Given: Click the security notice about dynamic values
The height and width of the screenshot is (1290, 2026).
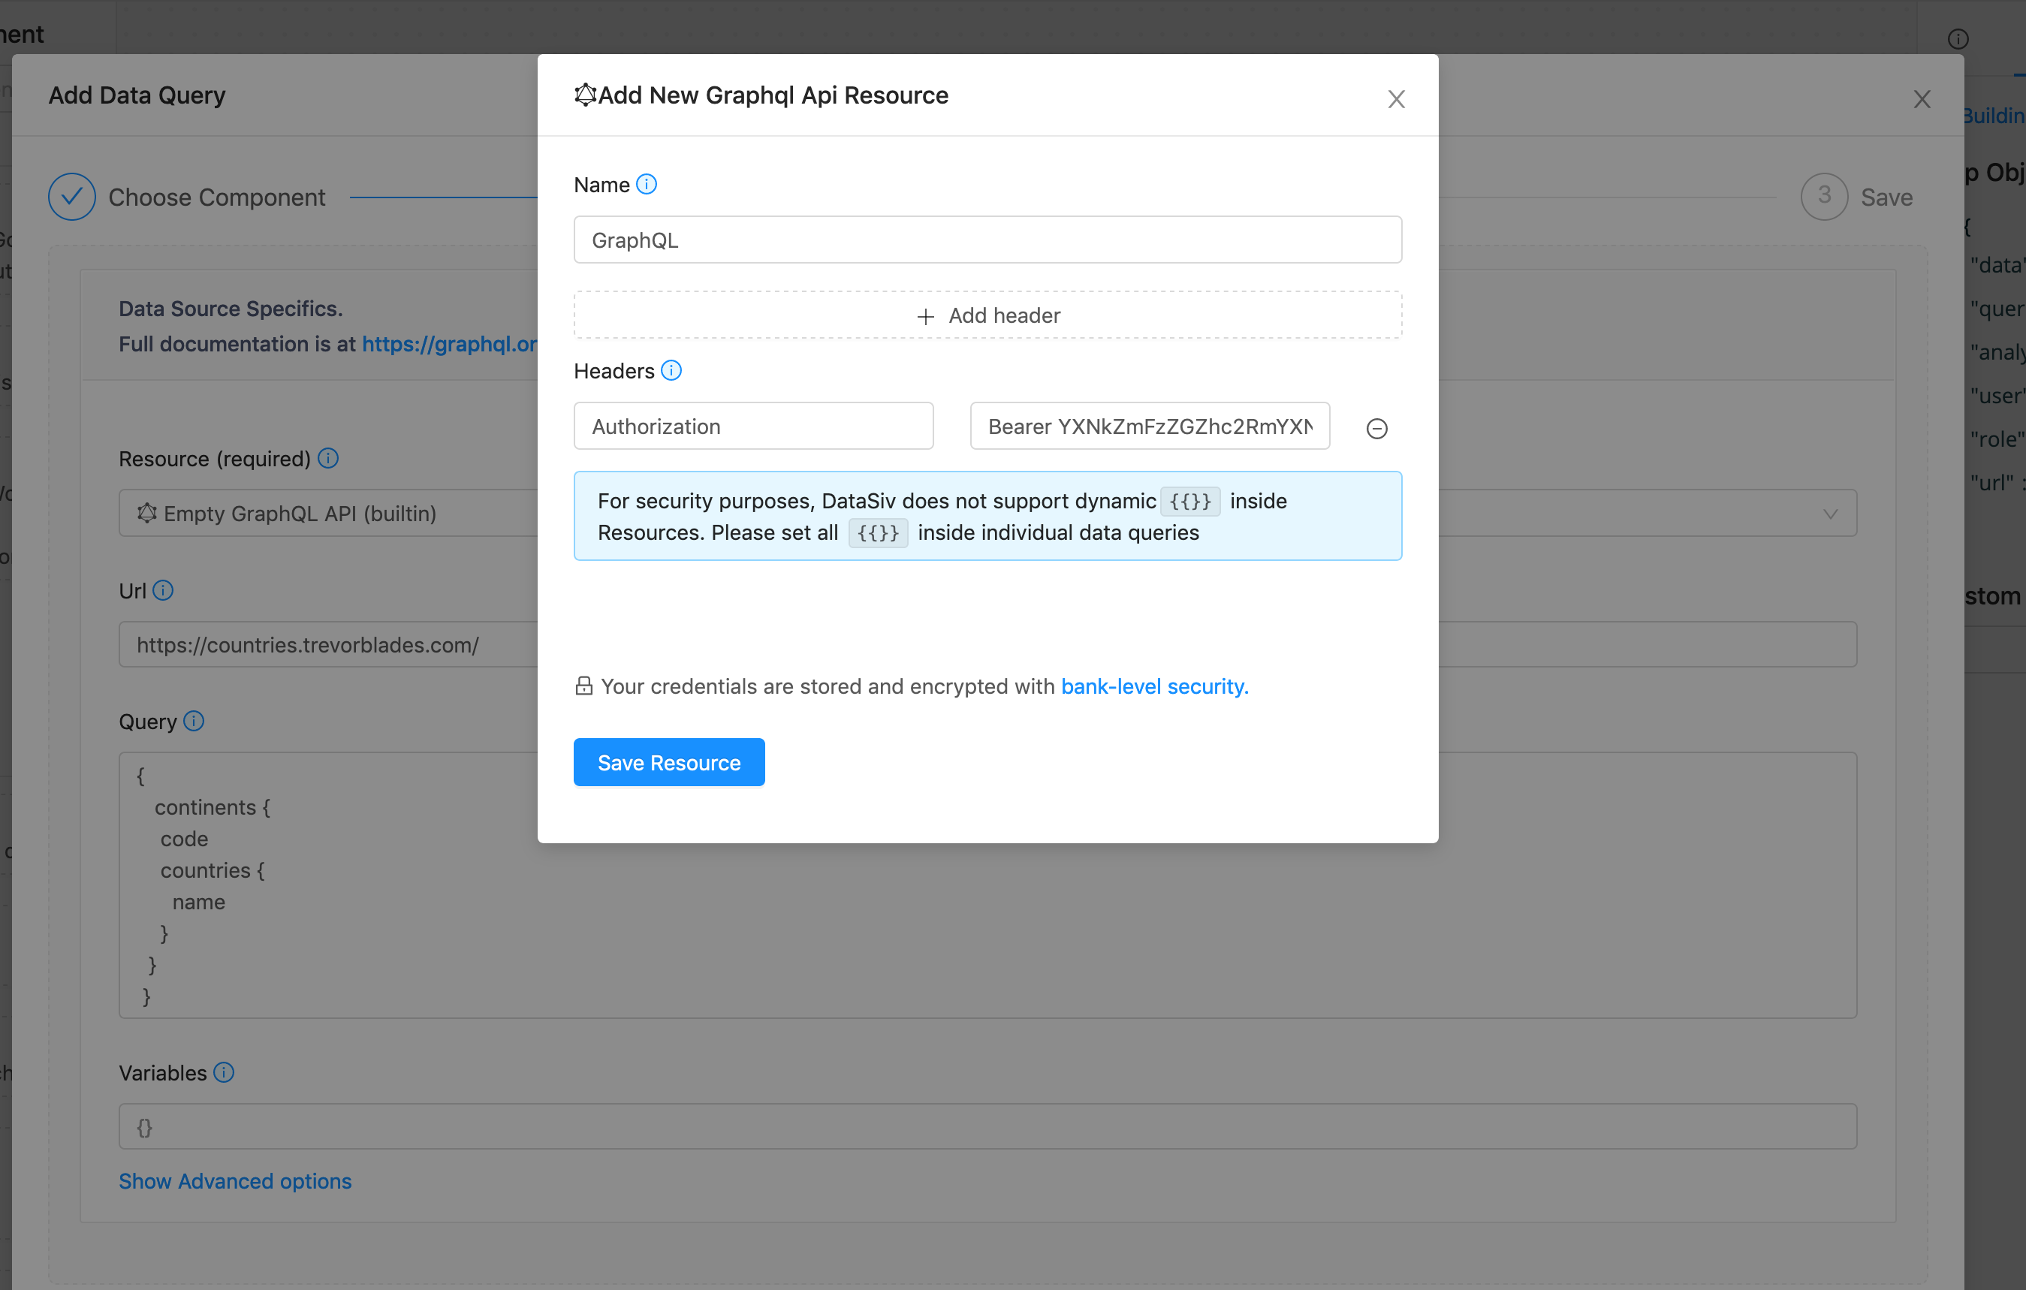Looking at the screenshot, I should click(987, 516).
